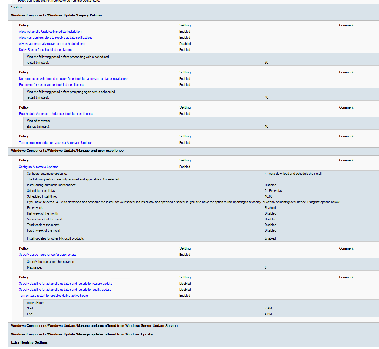Select the delay restart value 30

tap(266, 63)
